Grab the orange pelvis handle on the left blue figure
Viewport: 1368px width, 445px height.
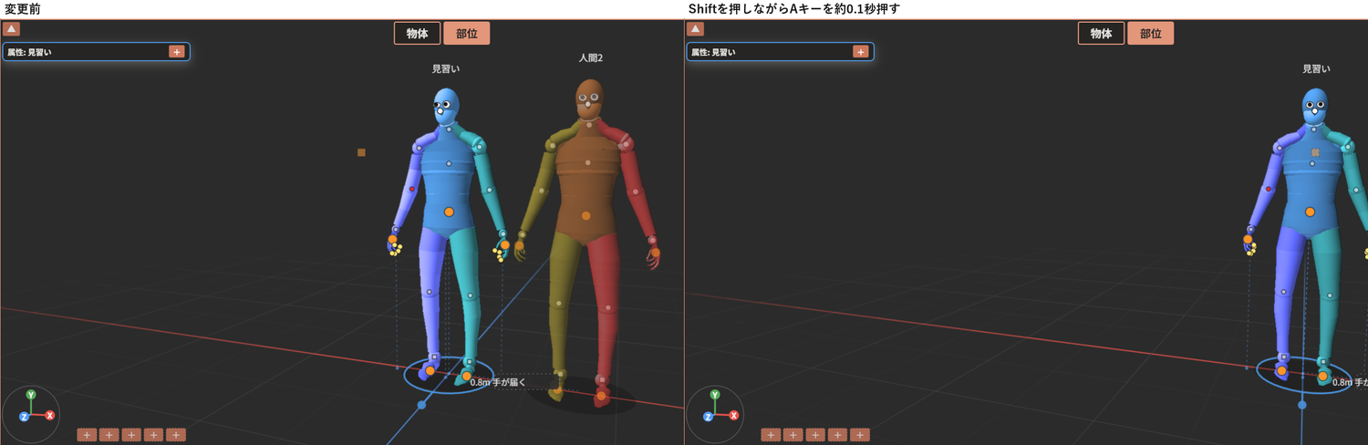449,212
